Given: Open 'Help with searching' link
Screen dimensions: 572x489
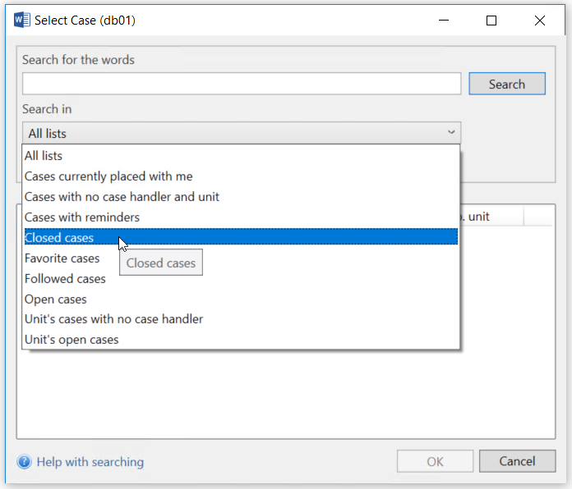Looking at the screenshot, I should click(x=90, y=462).
